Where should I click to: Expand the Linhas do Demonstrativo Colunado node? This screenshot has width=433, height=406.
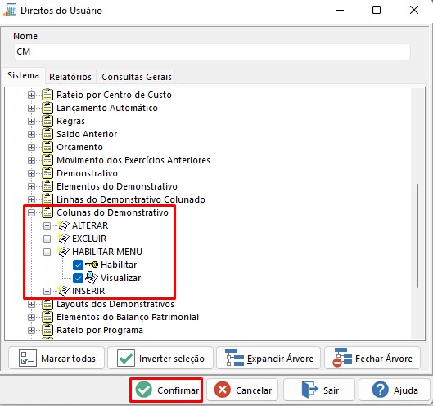[31, 200]
